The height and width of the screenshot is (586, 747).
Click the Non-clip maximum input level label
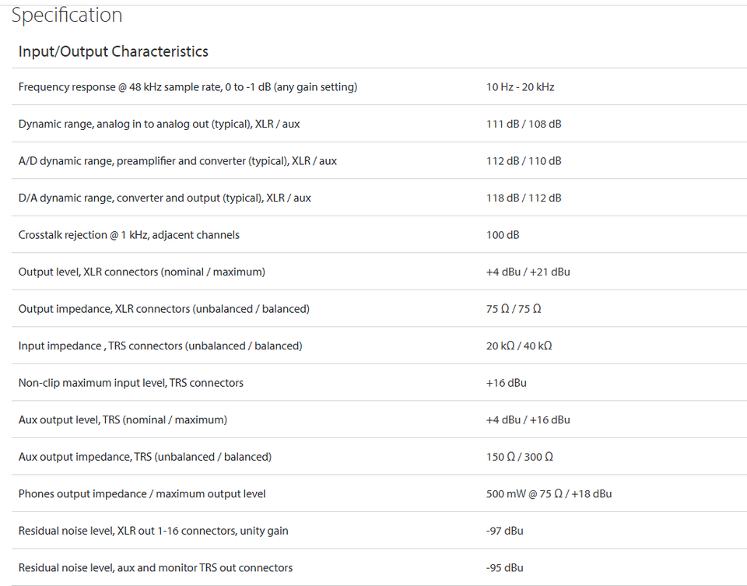pos(131,383)
